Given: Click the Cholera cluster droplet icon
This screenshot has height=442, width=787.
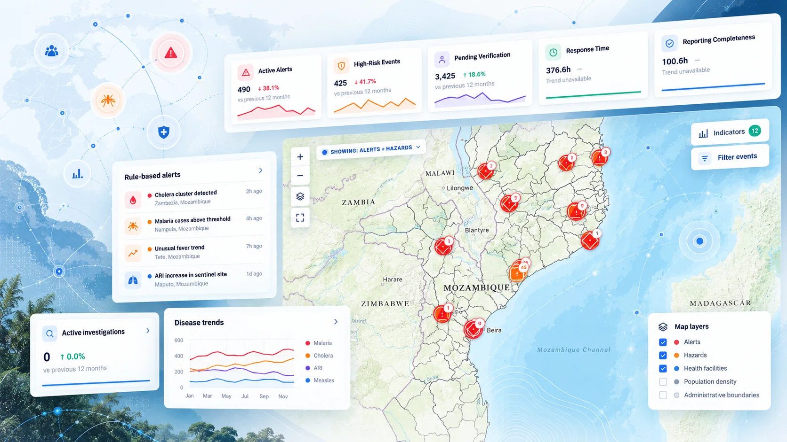Looking at the screenshot, I should click(133, 200).
